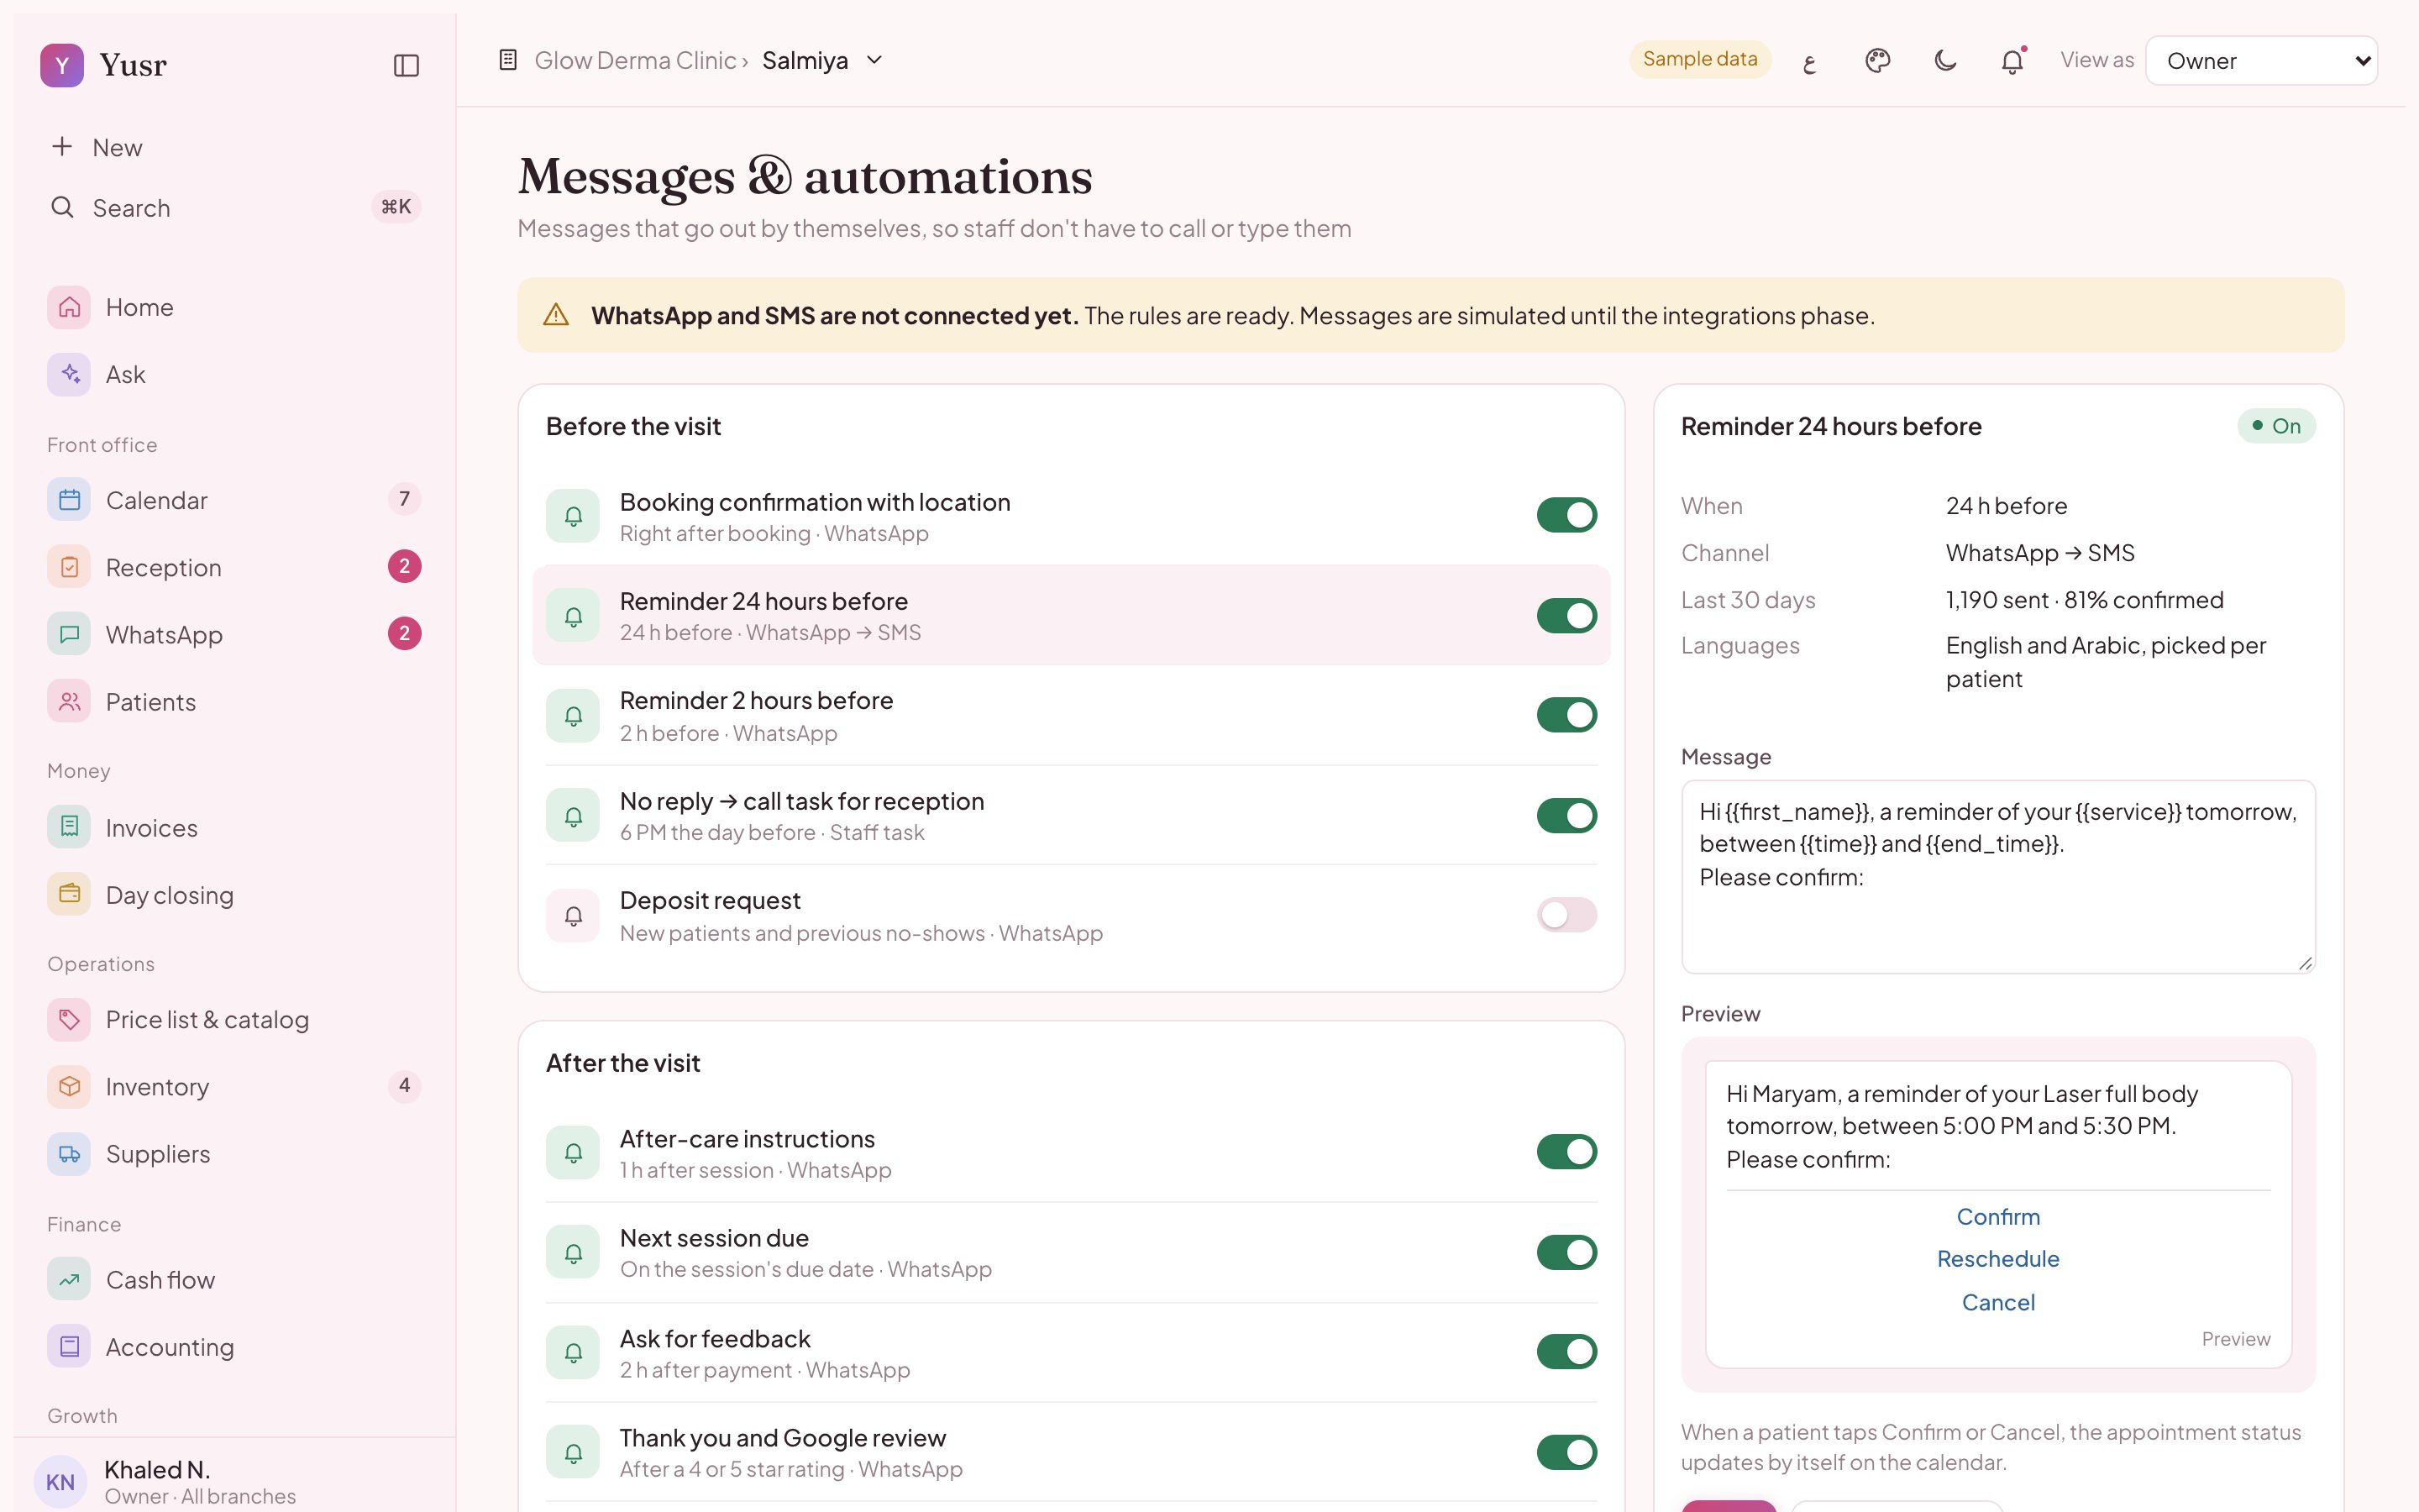Tap Cancel in the message preview

click(1998, 1303)
